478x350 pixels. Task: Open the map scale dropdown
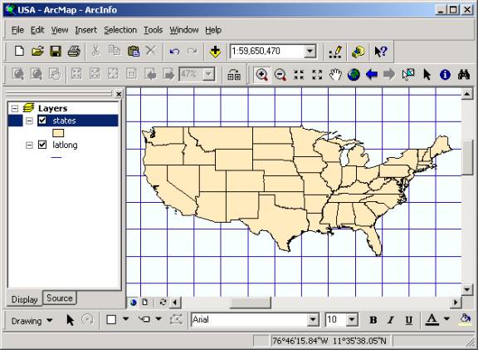pyautogui.click(x=310, y=51)
